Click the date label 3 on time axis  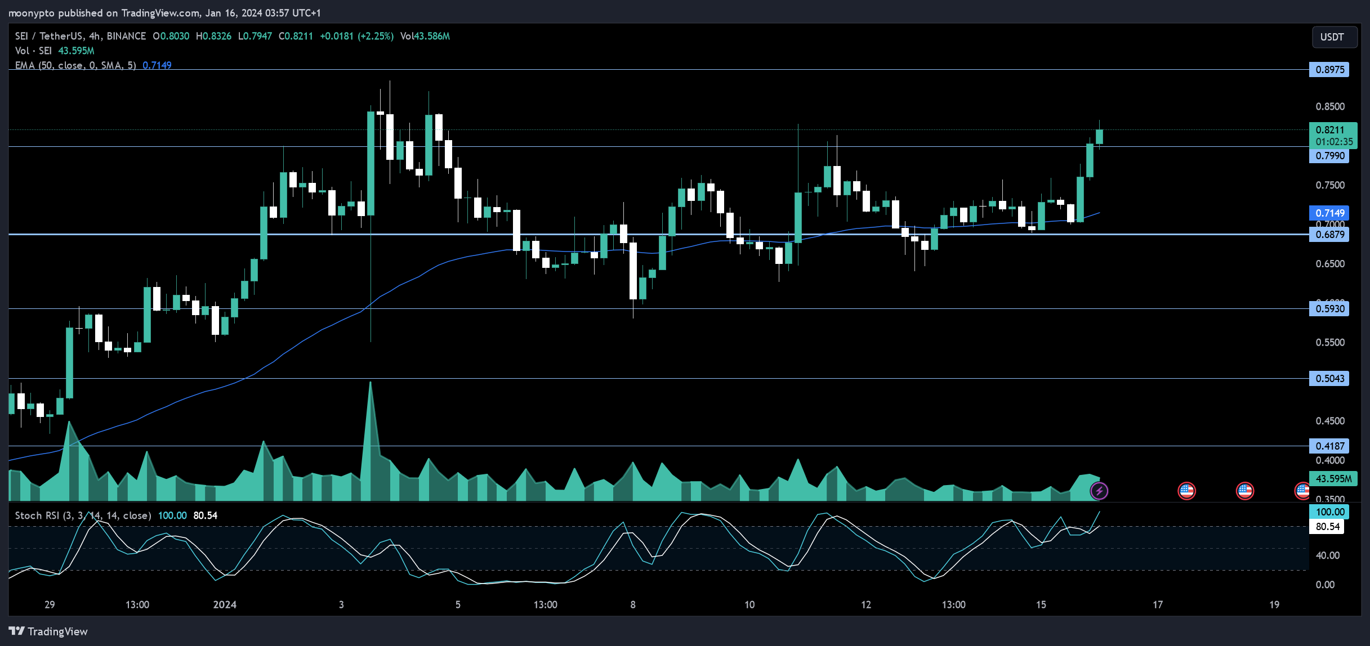tap(341, 605)
